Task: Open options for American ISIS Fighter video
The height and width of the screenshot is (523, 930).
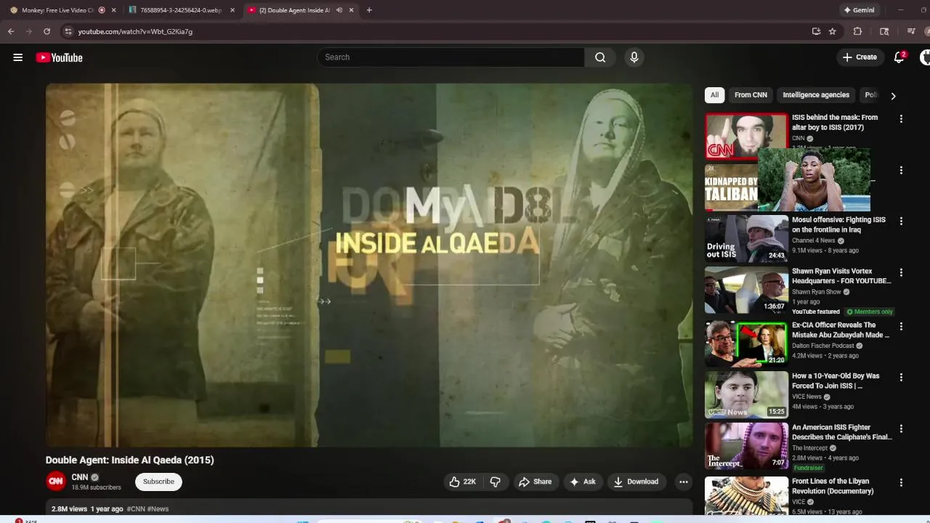Action: click(901, 429)
